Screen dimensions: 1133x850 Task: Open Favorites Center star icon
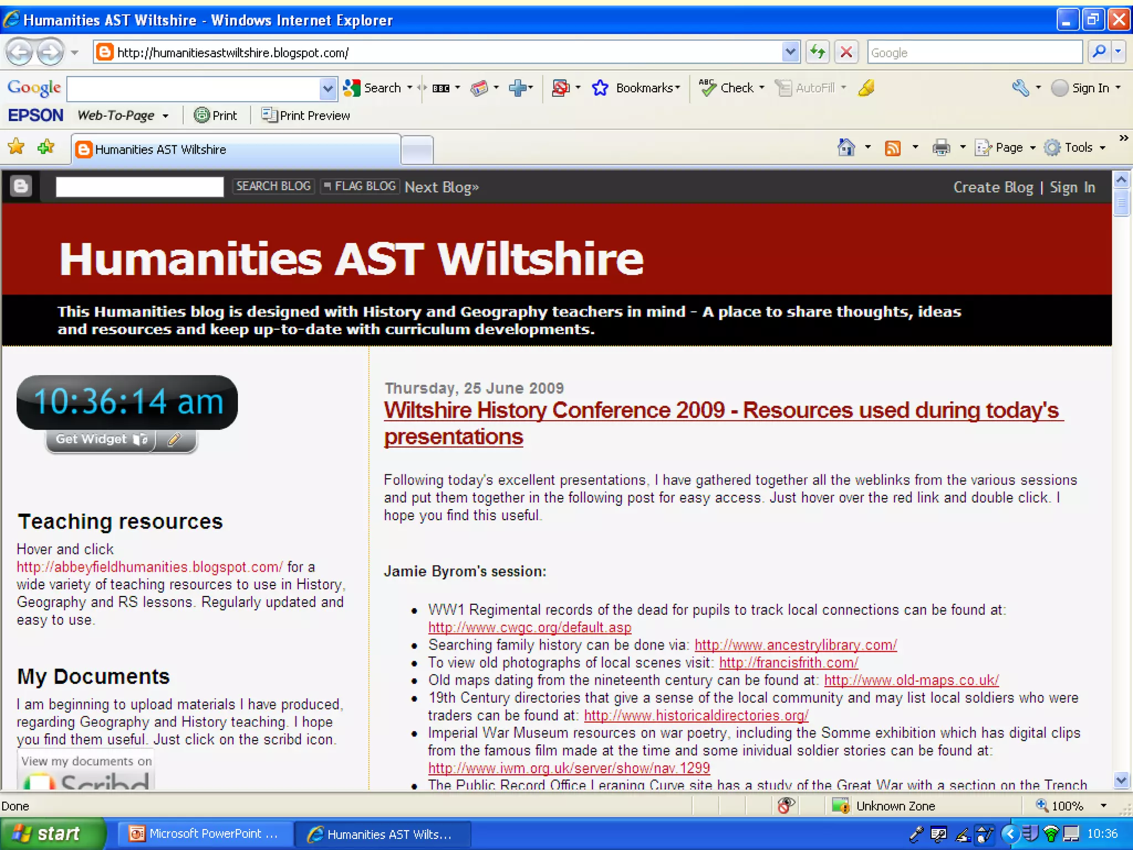point(17,147)
